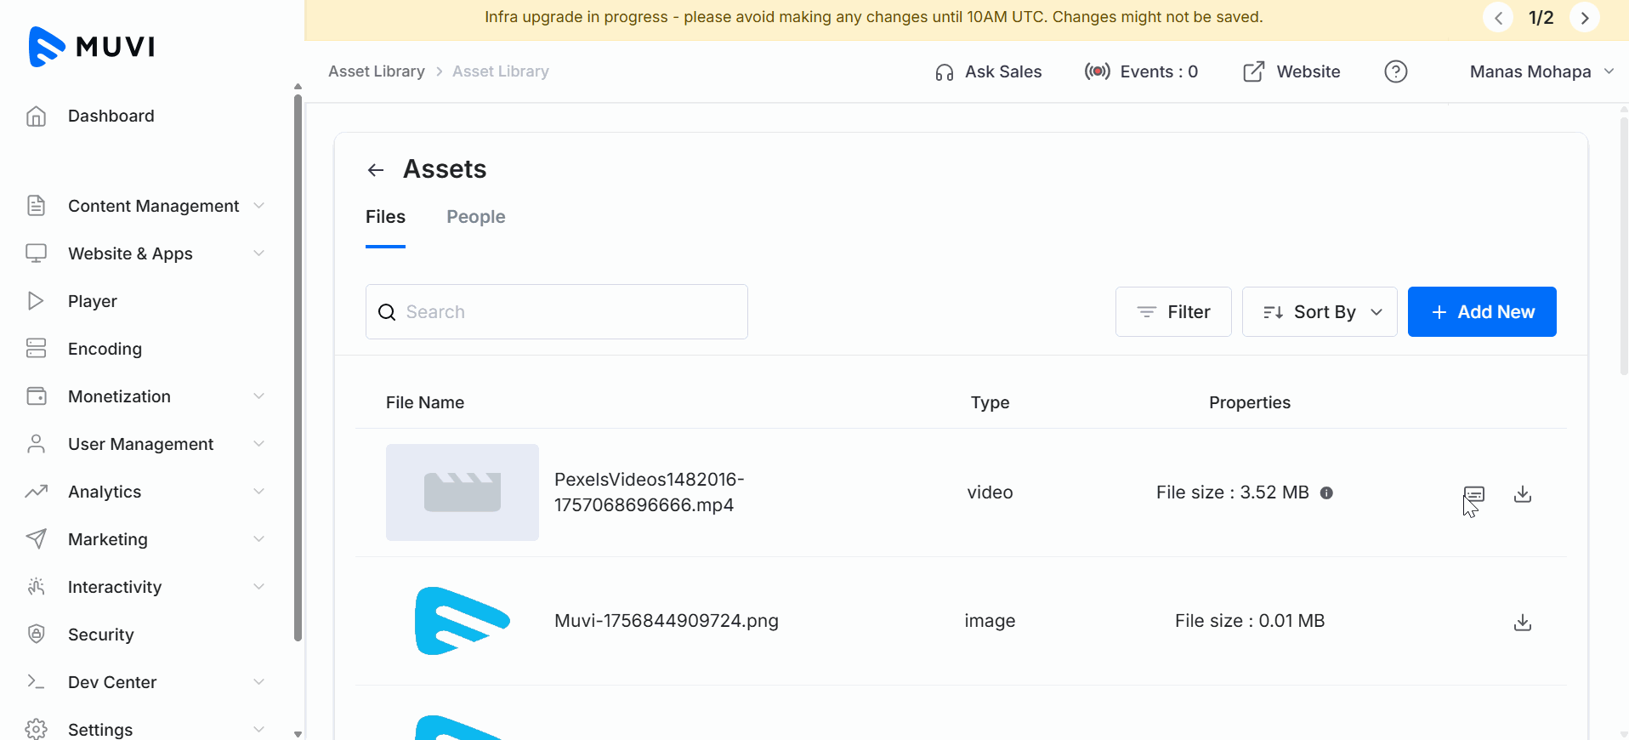The image size is (1629, 740).
Task: Download the PexelsVideos mp4 file
Action: [1523, 494]
